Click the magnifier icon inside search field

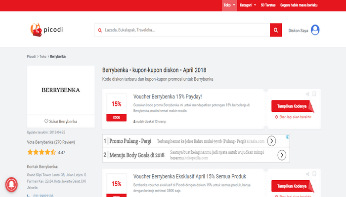click(x=100, y=31)
